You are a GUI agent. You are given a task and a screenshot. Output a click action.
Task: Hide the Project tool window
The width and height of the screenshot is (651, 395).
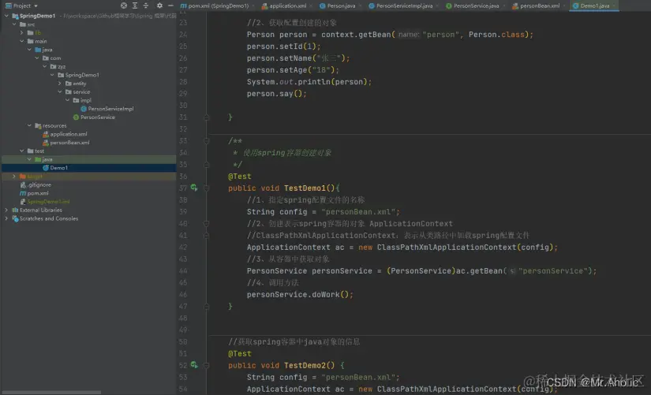pyautogui.click(x=170, y=6)
